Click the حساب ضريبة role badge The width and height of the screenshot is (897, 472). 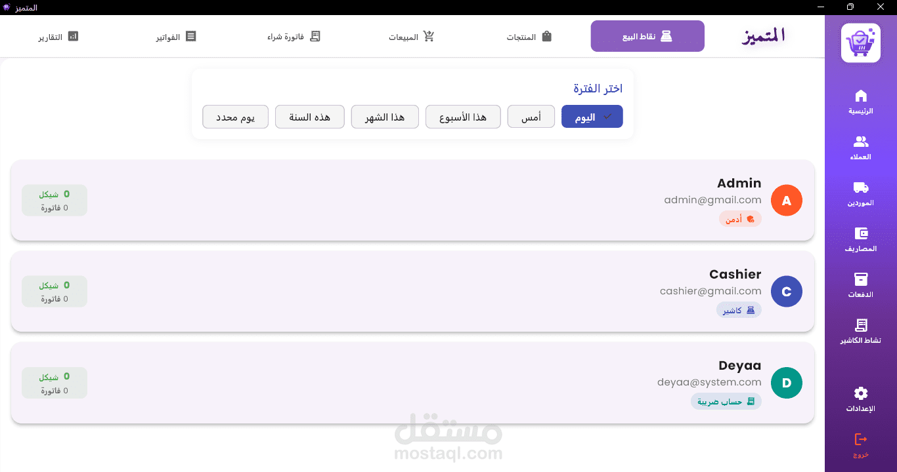coord(726,401)
